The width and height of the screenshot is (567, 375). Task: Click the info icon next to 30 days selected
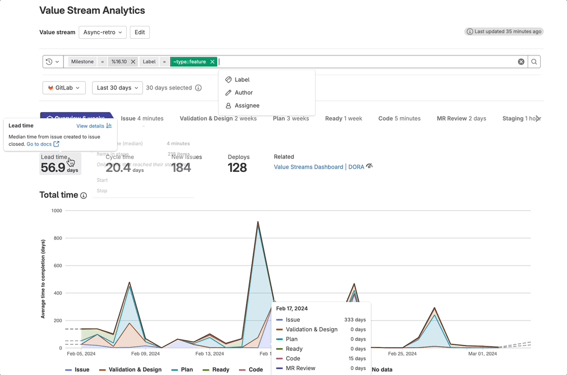pyautogui.click(x=198, y=87)
